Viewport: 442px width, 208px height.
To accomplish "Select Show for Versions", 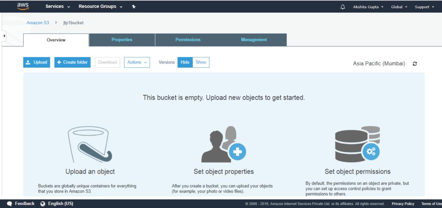I will [201, 62].
